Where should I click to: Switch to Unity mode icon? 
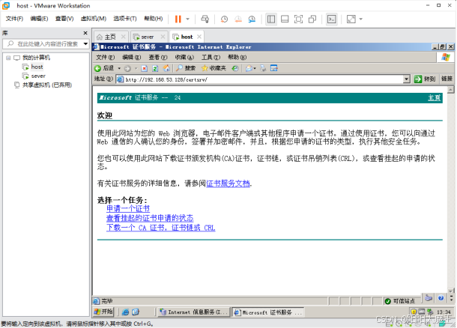[312, 19]
